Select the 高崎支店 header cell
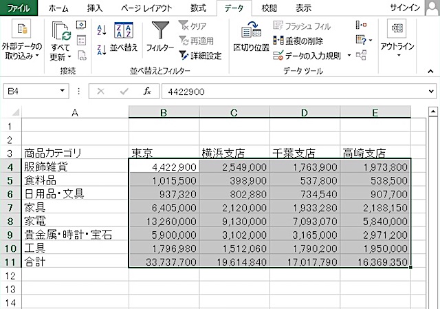The width and height of the screenshot is (440, 309). click(x=375, y=153)
